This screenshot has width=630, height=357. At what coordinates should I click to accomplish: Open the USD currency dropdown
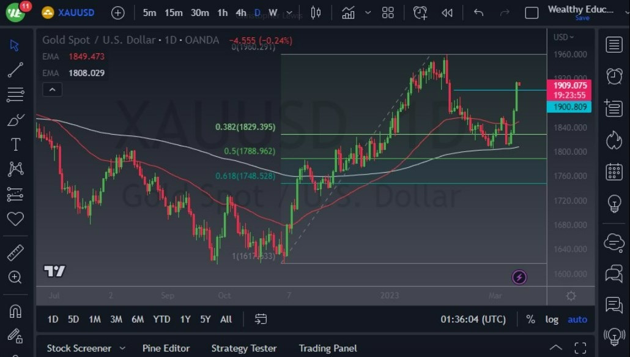(563, 37)
